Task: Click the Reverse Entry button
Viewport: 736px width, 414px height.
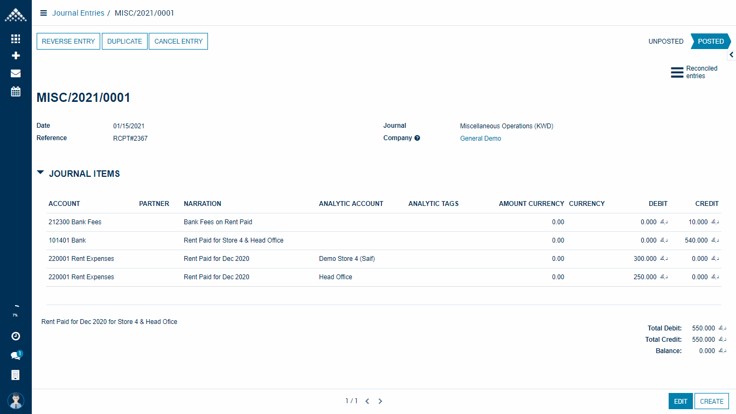Action: coord(68,42)
